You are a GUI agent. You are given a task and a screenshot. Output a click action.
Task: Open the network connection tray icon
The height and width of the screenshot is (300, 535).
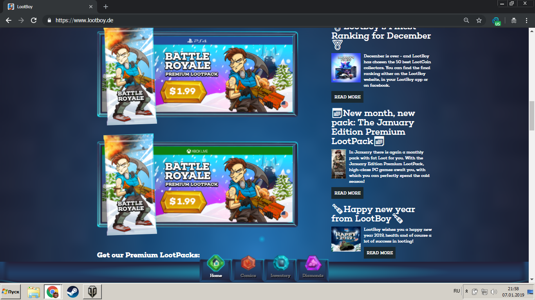click(484, 292)
